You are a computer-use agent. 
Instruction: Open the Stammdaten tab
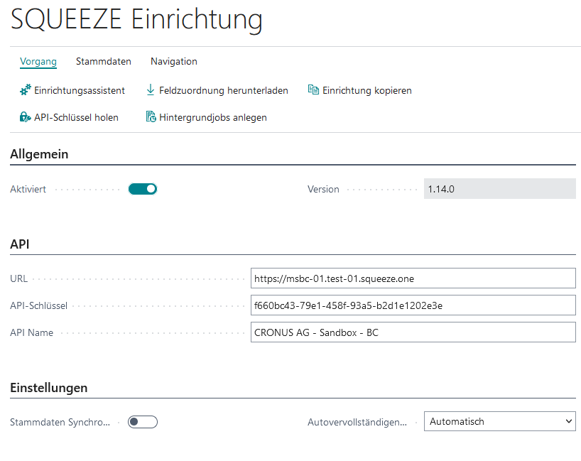(104, 62)
